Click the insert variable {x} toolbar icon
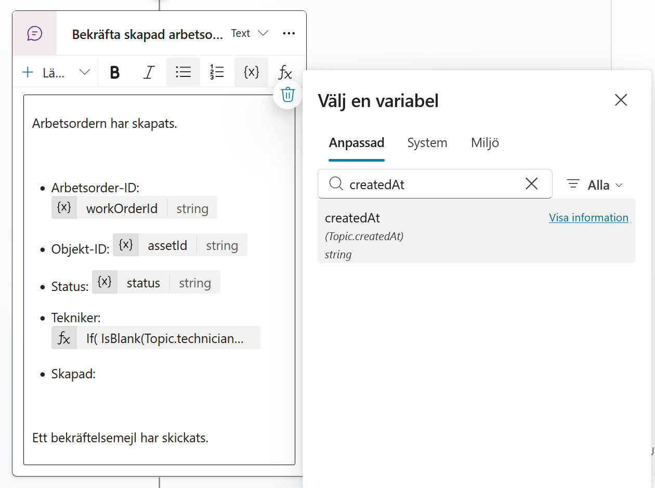 (252, 72)
